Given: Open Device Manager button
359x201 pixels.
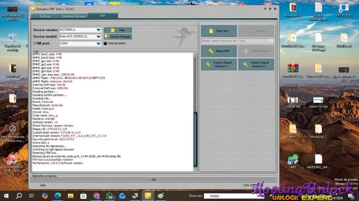Looking at the screenshot, I should 118,37.
